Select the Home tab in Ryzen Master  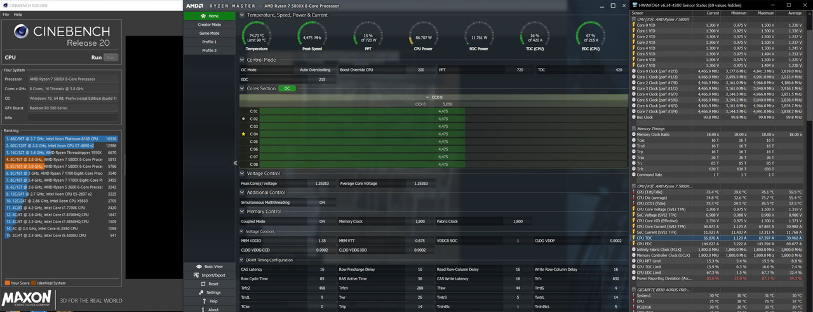pos(209,16)
